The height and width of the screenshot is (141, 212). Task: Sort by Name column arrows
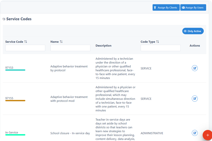point(61,42)
